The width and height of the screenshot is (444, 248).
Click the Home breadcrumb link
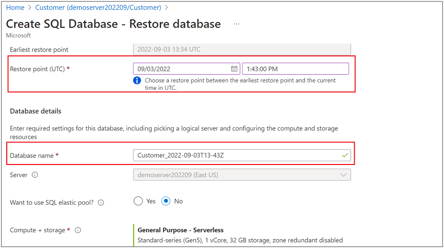[15, 8]
